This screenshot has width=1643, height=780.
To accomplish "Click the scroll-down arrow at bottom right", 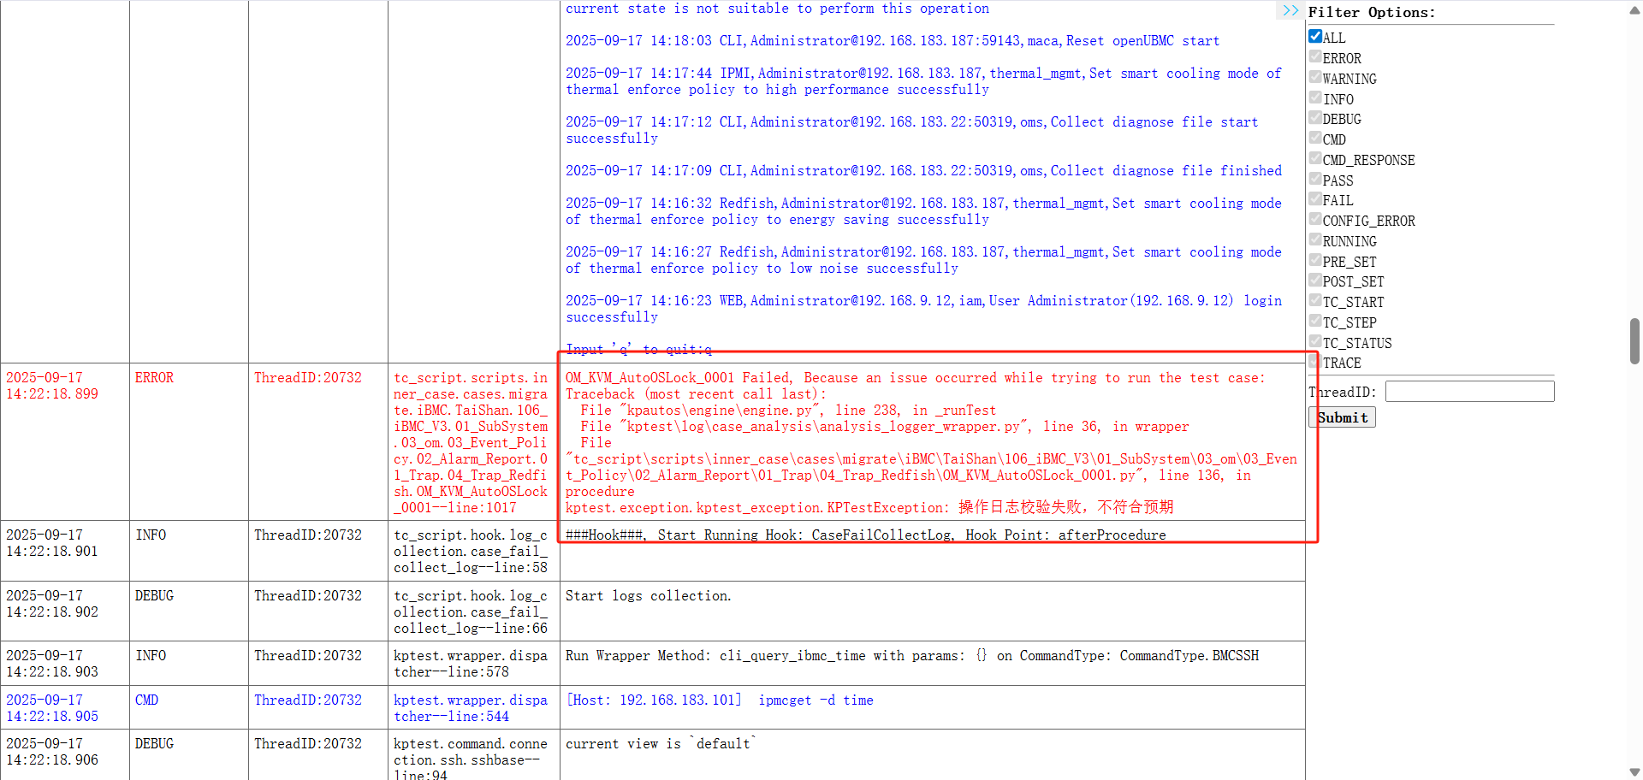I will tap(1634, 771).
